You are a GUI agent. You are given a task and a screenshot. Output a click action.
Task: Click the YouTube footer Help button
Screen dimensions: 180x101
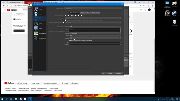[75, 83]
